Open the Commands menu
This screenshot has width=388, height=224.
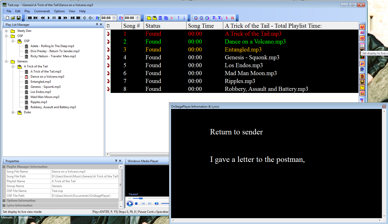click(42, 11)
